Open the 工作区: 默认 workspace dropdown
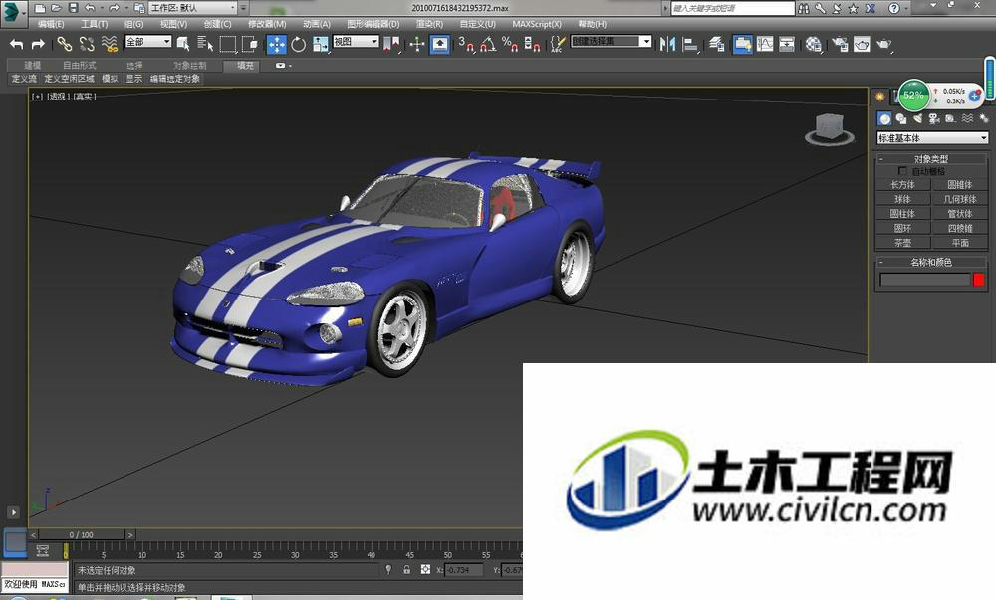This screenshot has width=996, height=600. click(194, 8)
